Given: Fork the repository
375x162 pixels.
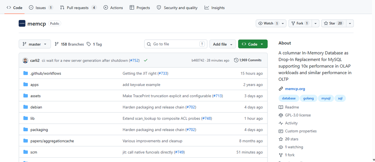Looking at the screenshot, I should pyautogui.click(x=300, y=23).
